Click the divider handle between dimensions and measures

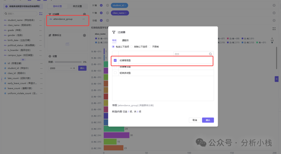point(23,59)
